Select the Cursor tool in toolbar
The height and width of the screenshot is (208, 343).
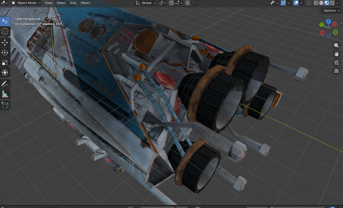point(5,31)
